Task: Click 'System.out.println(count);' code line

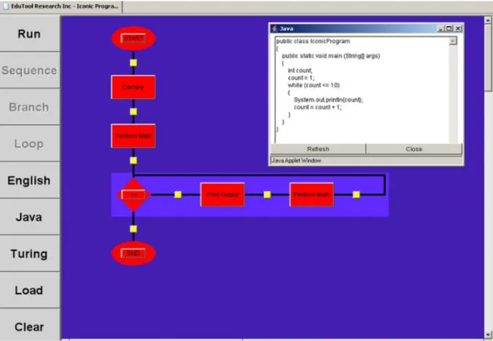Action: (x=328, y=100)
